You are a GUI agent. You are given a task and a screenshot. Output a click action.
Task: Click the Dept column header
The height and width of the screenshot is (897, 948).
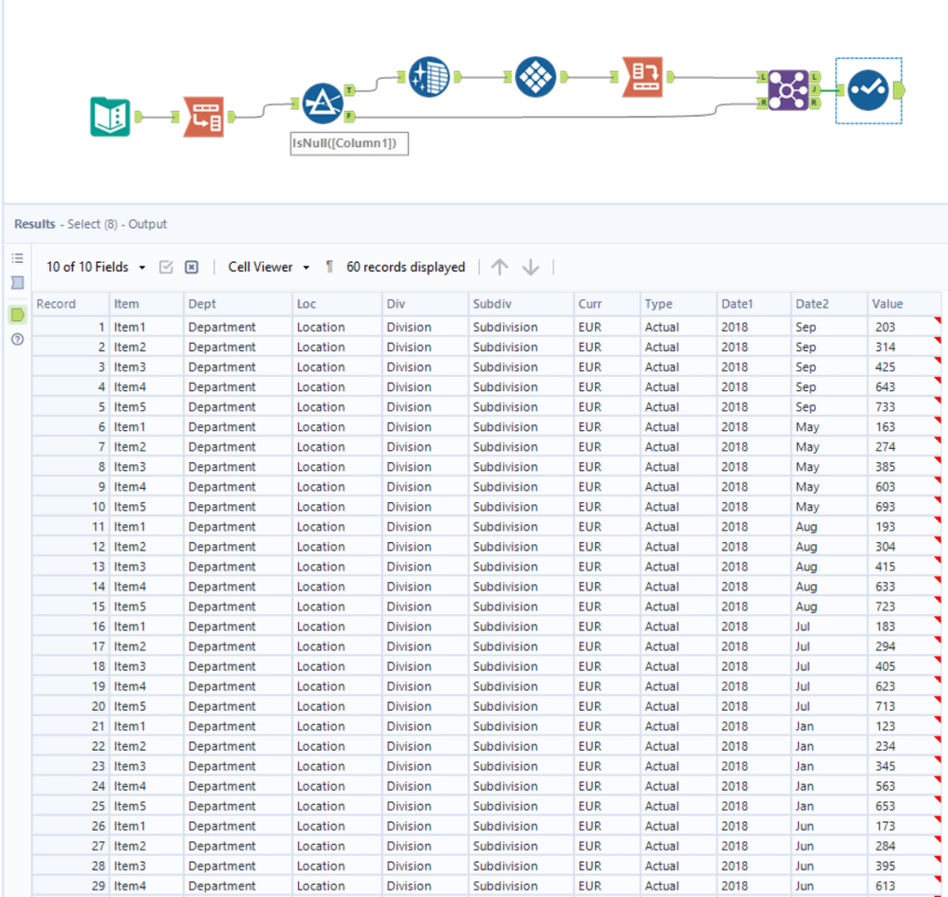coord(237,304)
